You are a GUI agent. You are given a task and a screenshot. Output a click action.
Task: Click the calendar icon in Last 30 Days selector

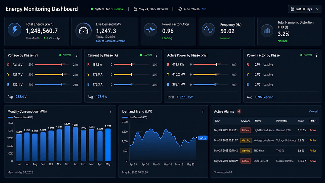click(x=292, y=9)
